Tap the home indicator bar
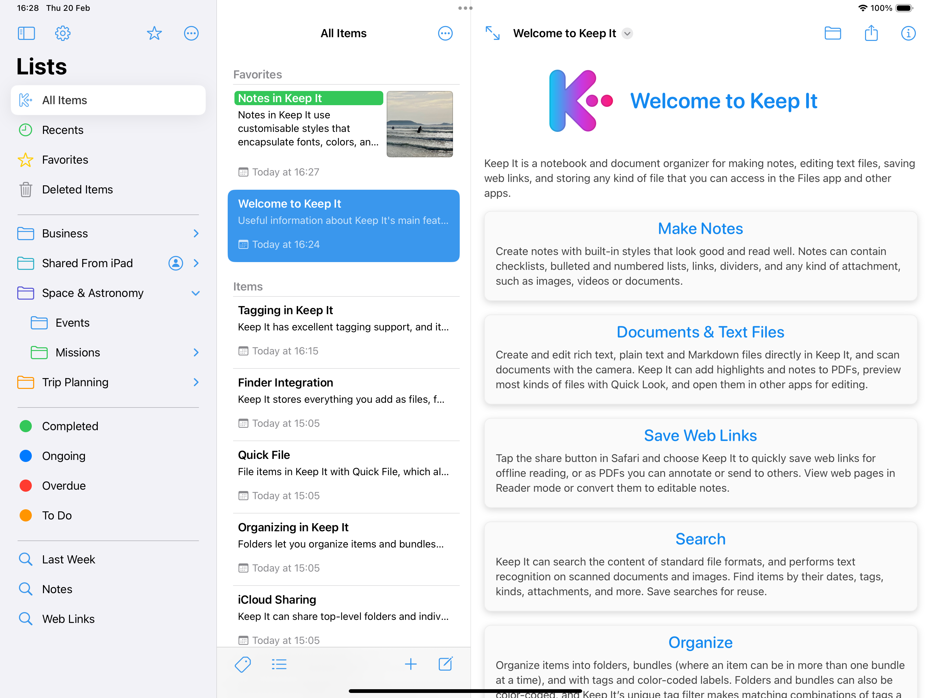The image size is (931, 698). coord(465,691)
